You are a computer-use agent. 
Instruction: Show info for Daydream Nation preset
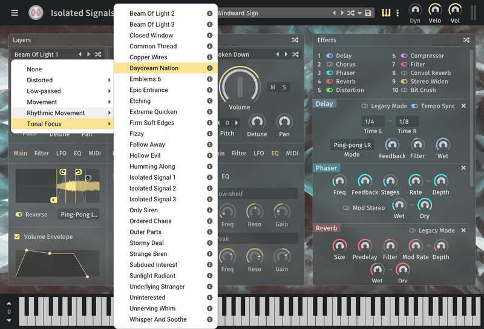209,68
